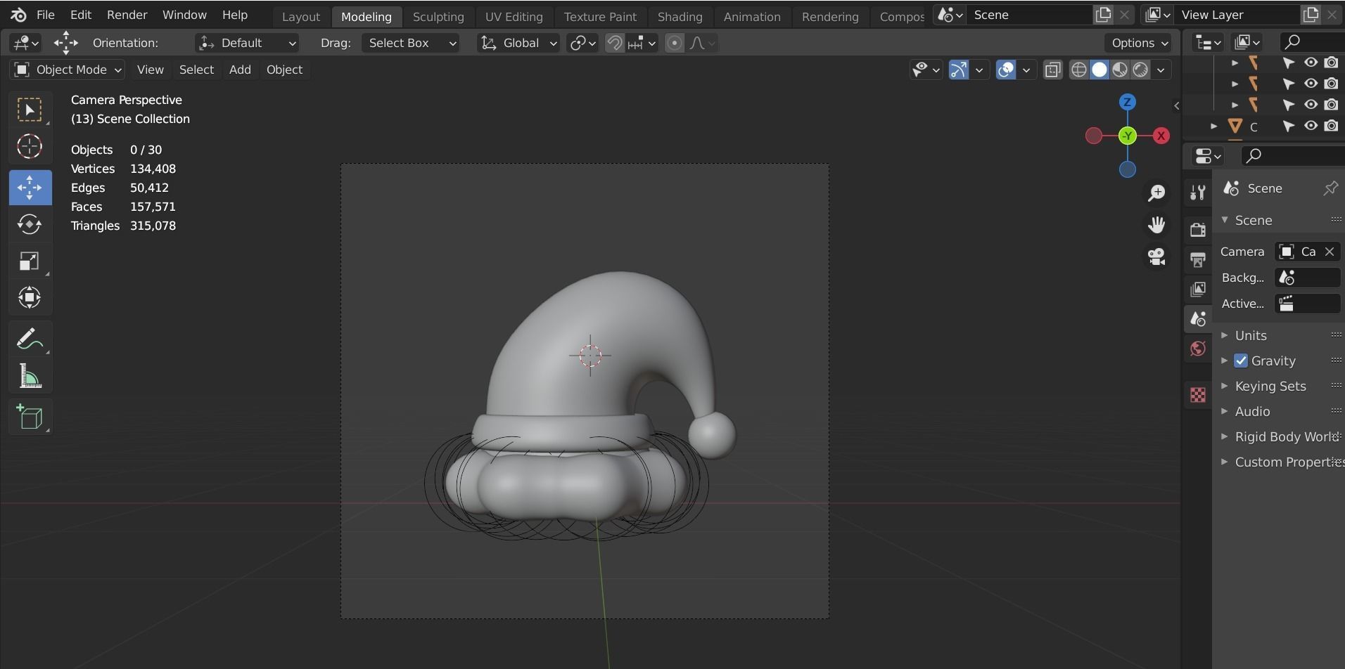Toggle snapping magnet

click(615, 43)
